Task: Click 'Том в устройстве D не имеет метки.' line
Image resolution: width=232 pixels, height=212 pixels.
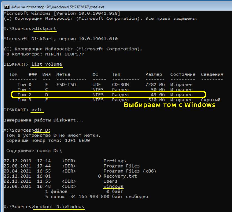Action: (x=53, y=135)
